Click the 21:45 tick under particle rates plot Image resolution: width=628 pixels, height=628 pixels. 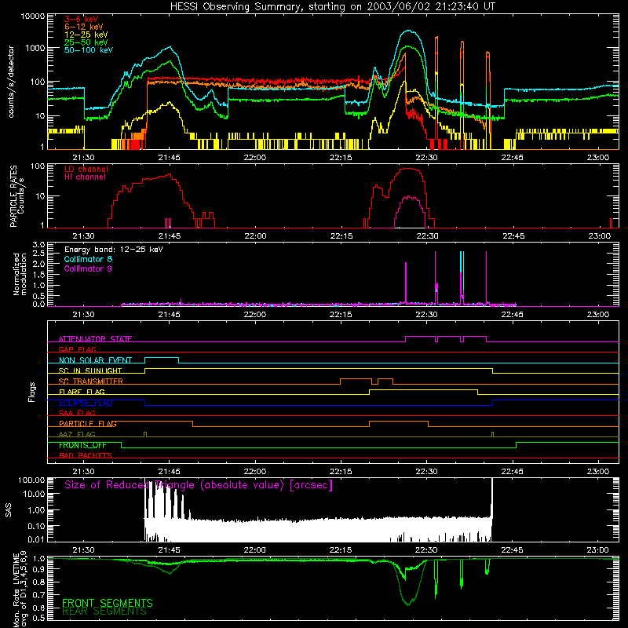point(170,236)
